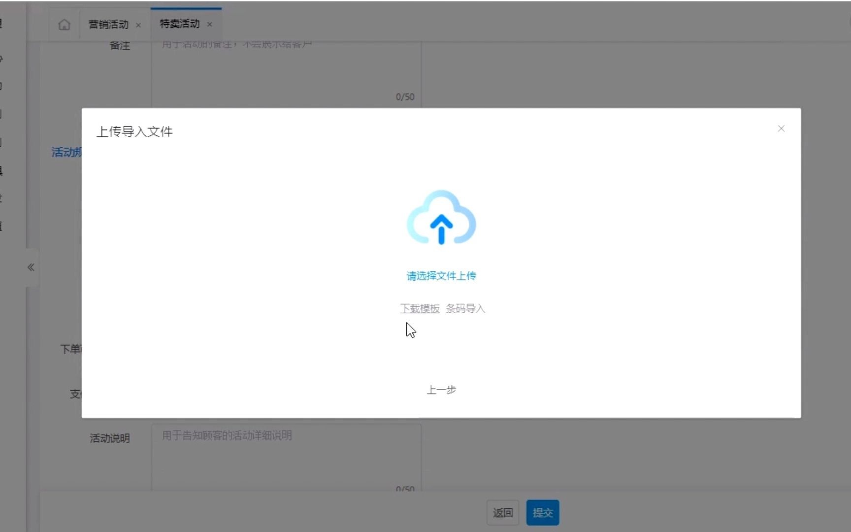851x532 pixels.
Task: Go back with 上一步
Action: (441, 390)
